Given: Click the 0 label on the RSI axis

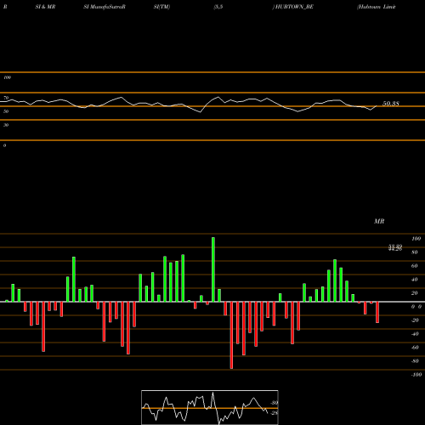Looking at the screenshot, I should (x=4, y=145).
